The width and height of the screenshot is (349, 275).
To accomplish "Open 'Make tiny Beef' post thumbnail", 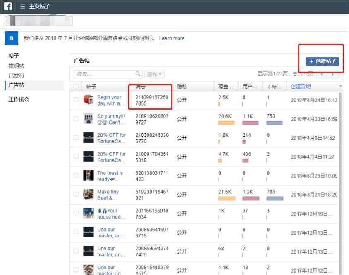I will [x=88, y=194].
